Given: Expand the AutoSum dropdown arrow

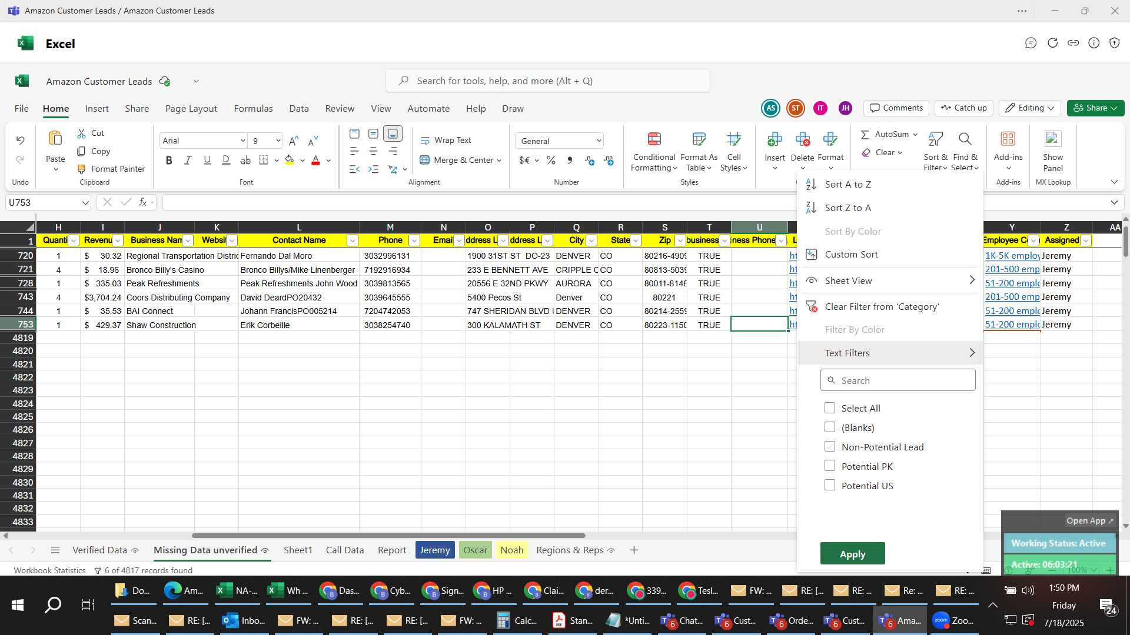Looking at the screenshot, I should 915,135.
